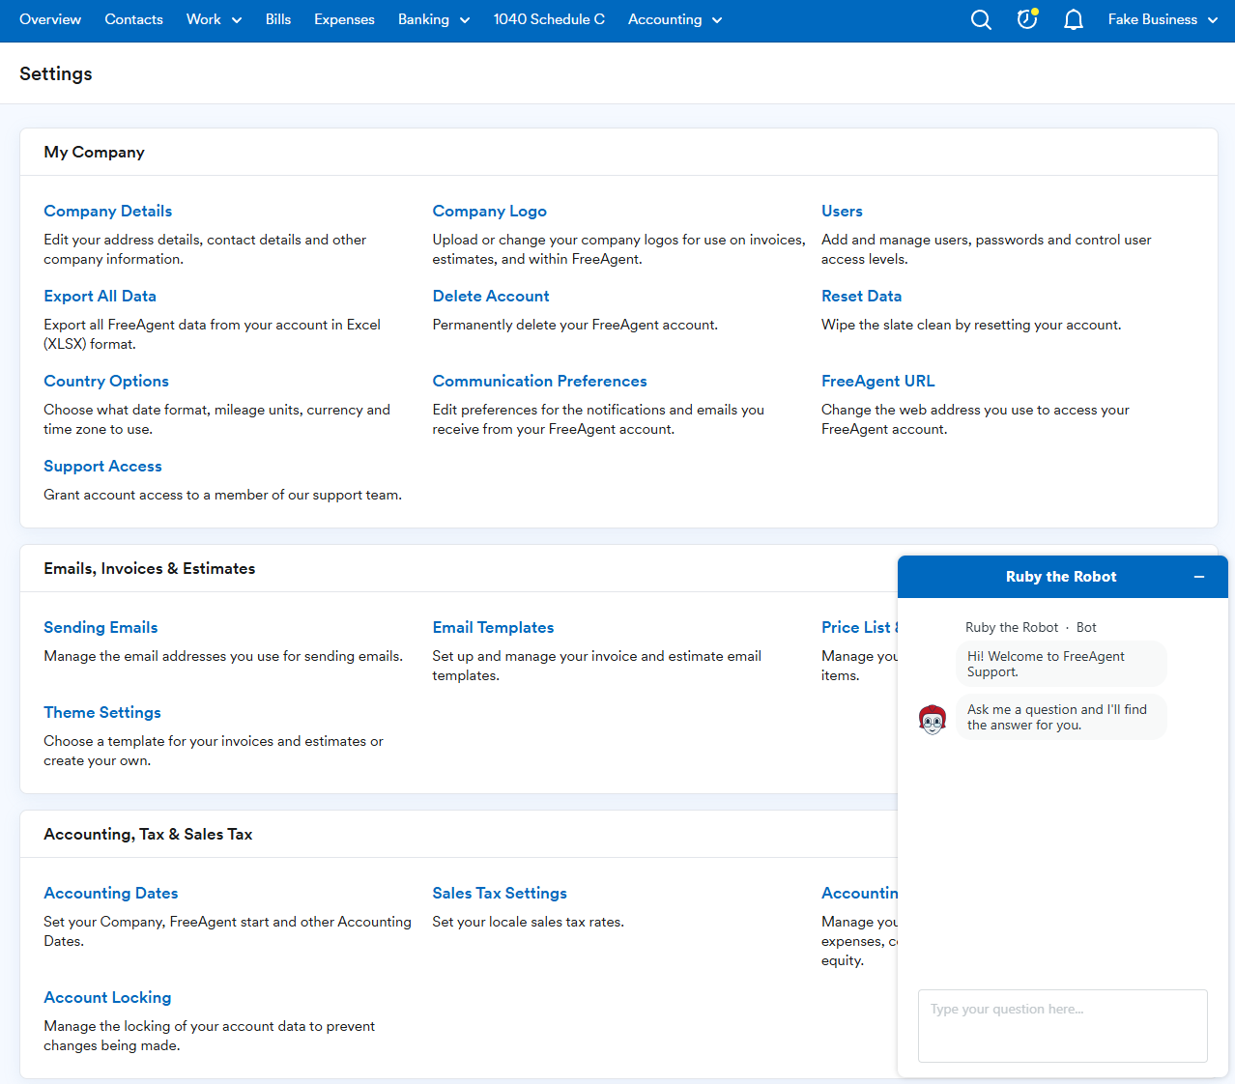The width and height of the screenshot is (1235, 1084).
Task: Open the Bills menu item
Action: tap(278, 19)
